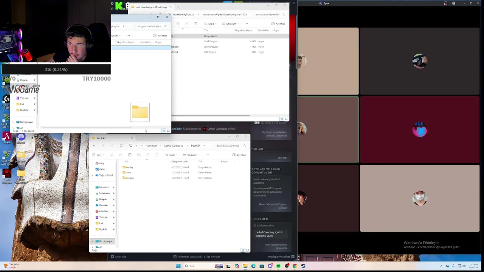Click Cut icon in BepInEx window toolbar
484x272 pixels.
112,155
